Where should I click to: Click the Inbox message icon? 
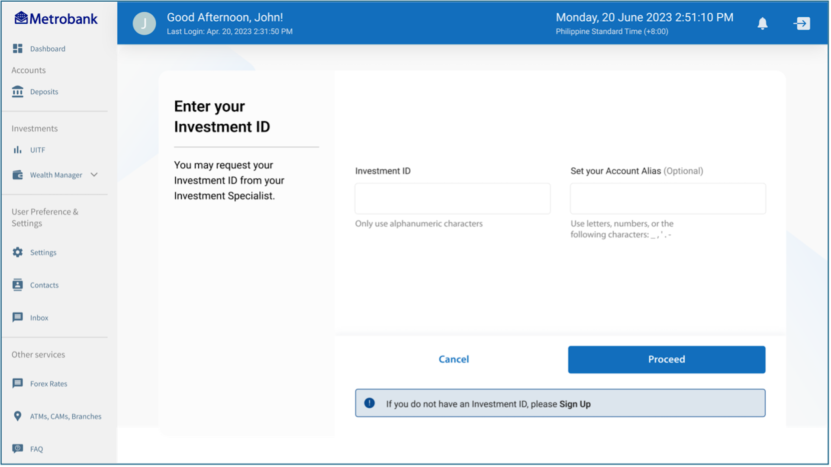point(17,317)
